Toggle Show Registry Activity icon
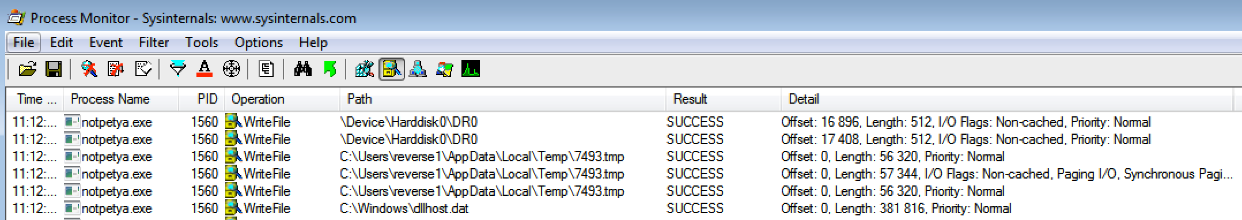Viewport: 1242px width, 220px height. point(365,70)
